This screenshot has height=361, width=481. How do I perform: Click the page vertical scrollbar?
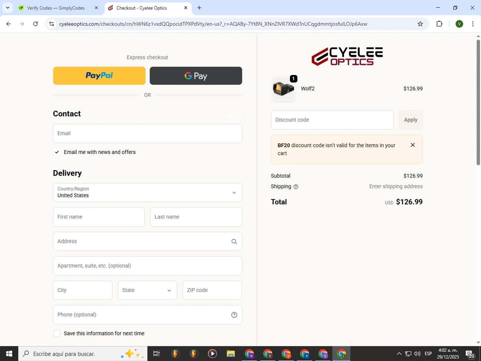pyautogui.click(x=478, y=102)
